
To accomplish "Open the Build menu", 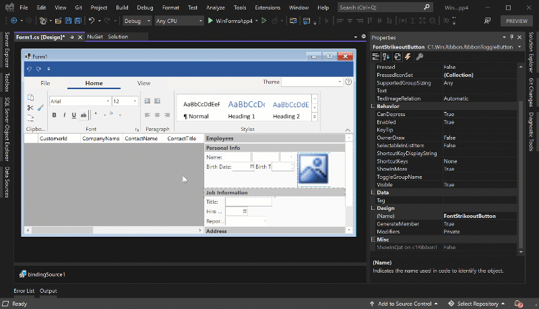I will (122, 7).
